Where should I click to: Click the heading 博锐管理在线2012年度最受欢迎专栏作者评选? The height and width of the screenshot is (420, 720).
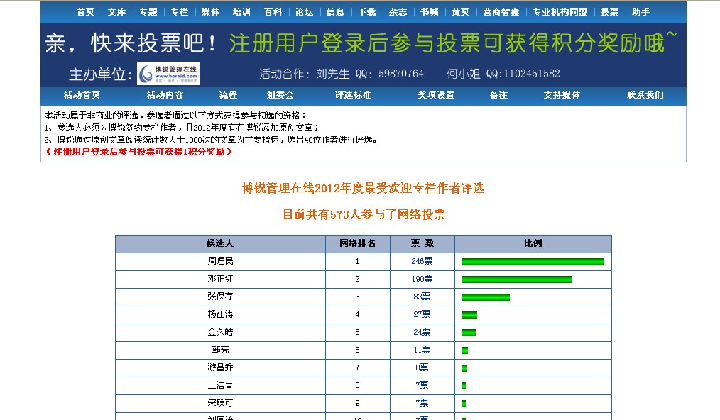364,188
